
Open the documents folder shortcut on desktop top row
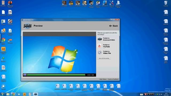click(x=118, y=4)
